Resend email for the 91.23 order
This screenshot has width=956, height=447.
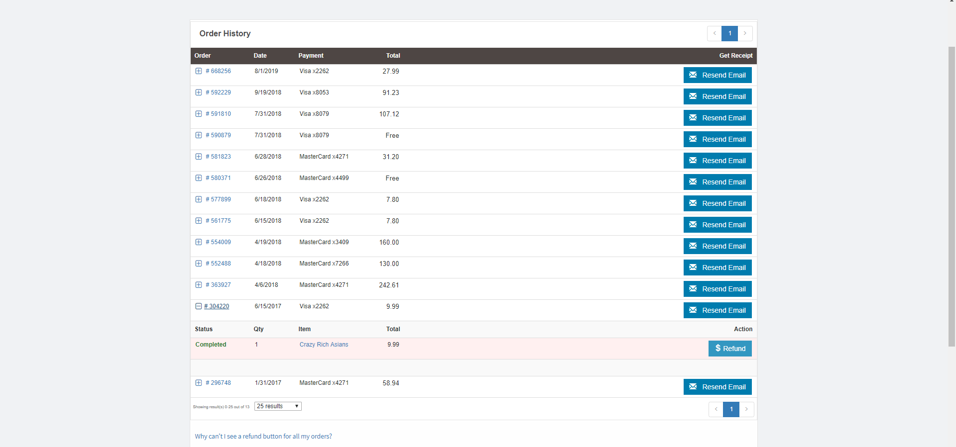pyautogui.click(x=717, y=96)
